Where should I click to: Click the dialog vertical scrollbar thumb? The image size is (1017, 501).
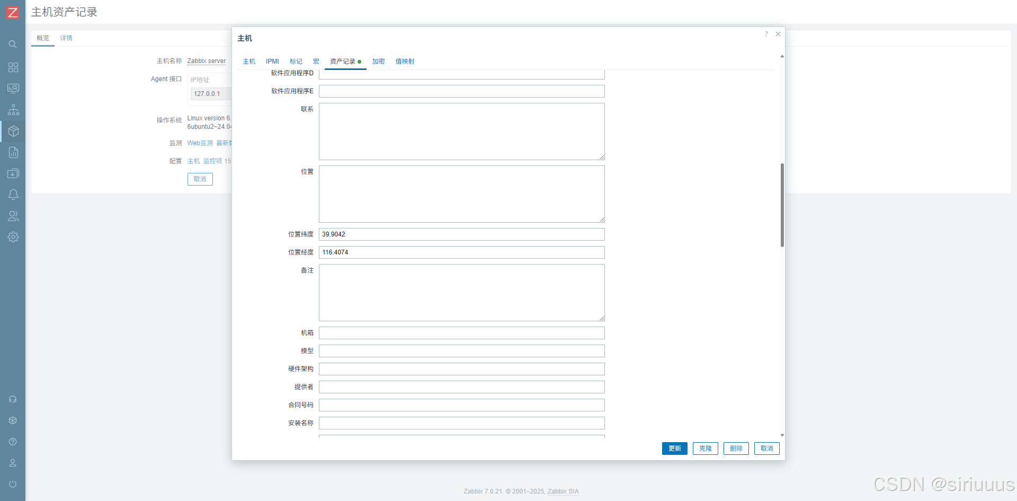[782, 205]
